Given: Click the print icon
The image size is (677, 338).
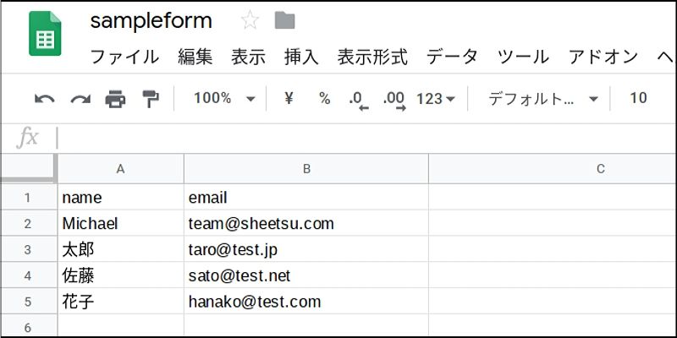Looking at the screenshot, I should pyautogui.click(x=115, y=100).
